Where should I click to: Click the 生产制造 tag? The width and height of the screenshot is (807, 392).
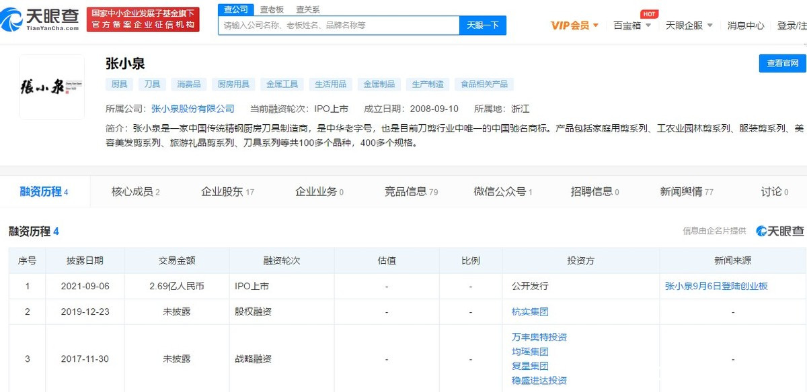pos(428,84)
